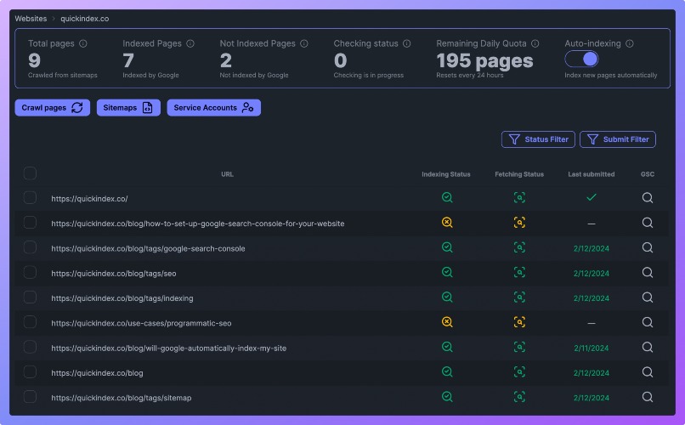Click fetching status icon for blog/tags/sitemap row

519,397
